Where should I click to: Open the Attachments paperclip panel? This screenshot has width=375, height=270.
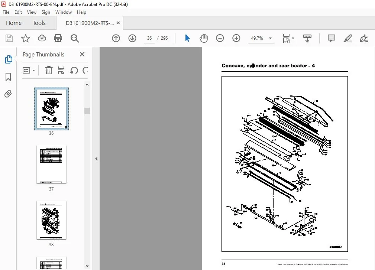pos(8,94)
